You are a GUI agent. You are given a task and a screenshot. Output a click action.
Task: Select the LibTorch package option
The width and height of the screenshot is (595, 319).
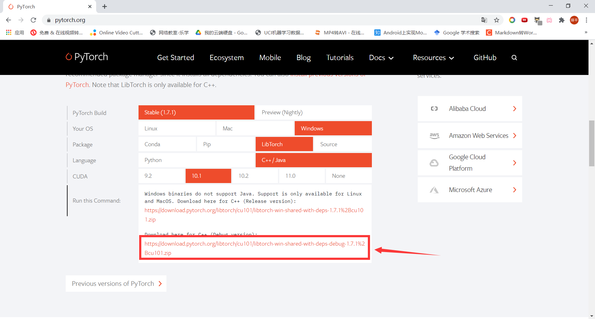[284, 144]
